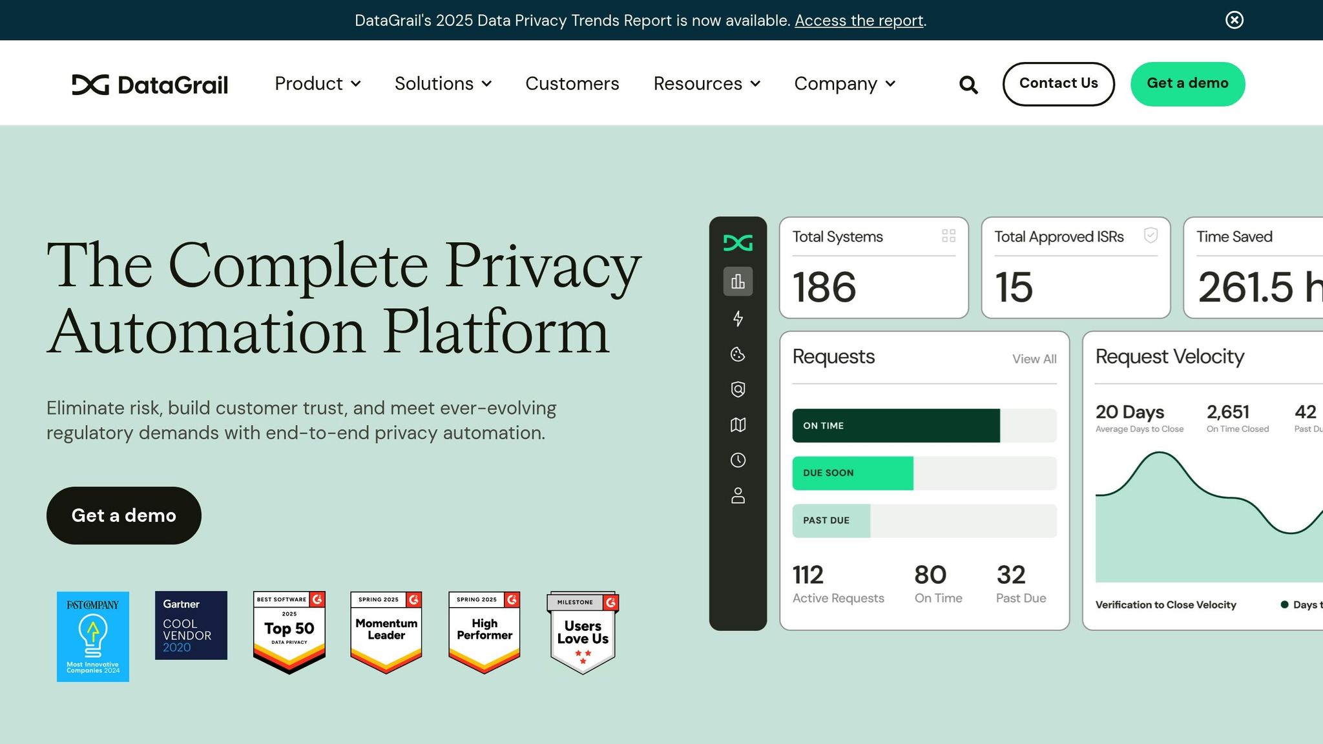Expand the Product menu

coord(318,83)
